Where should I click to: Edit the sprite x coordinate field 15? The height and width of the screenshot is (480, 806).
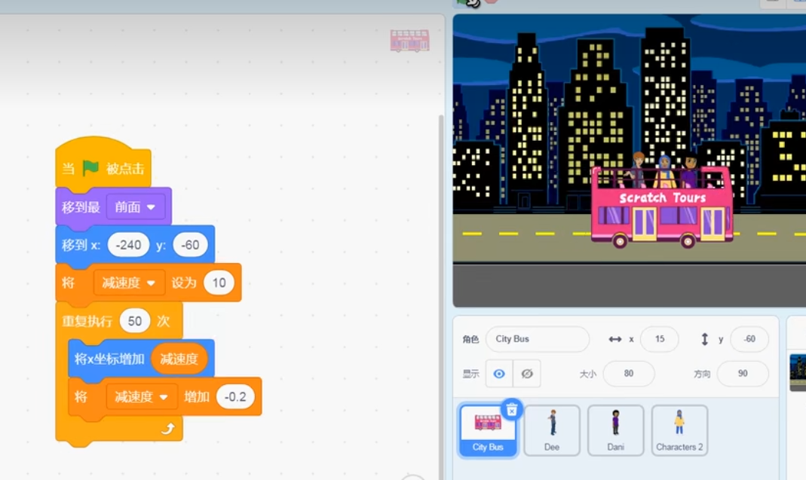[x=660, y=339]
